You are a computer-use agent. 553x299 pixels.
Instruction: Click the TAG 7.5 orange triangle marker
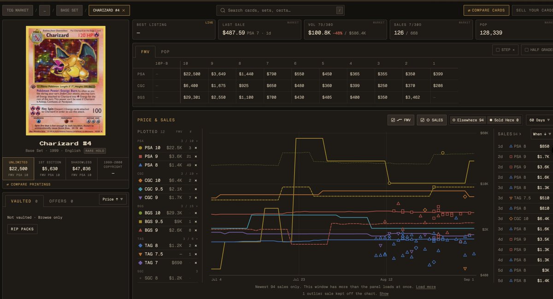click(x=141, y=254)
